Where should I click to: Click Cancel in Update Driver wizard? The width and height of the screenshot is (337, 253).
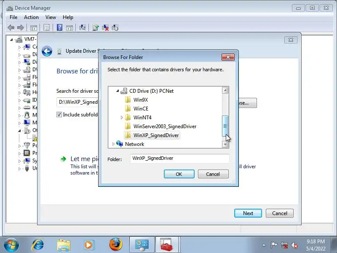pos(280,213)
